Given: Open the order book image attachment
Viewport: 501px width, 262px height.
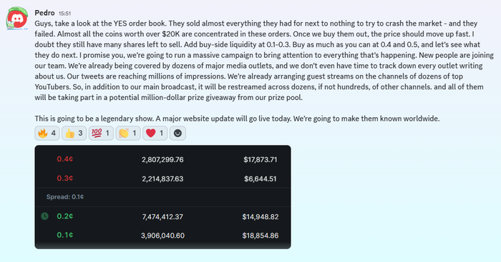Looking at the screenshot, I should 162,197.
